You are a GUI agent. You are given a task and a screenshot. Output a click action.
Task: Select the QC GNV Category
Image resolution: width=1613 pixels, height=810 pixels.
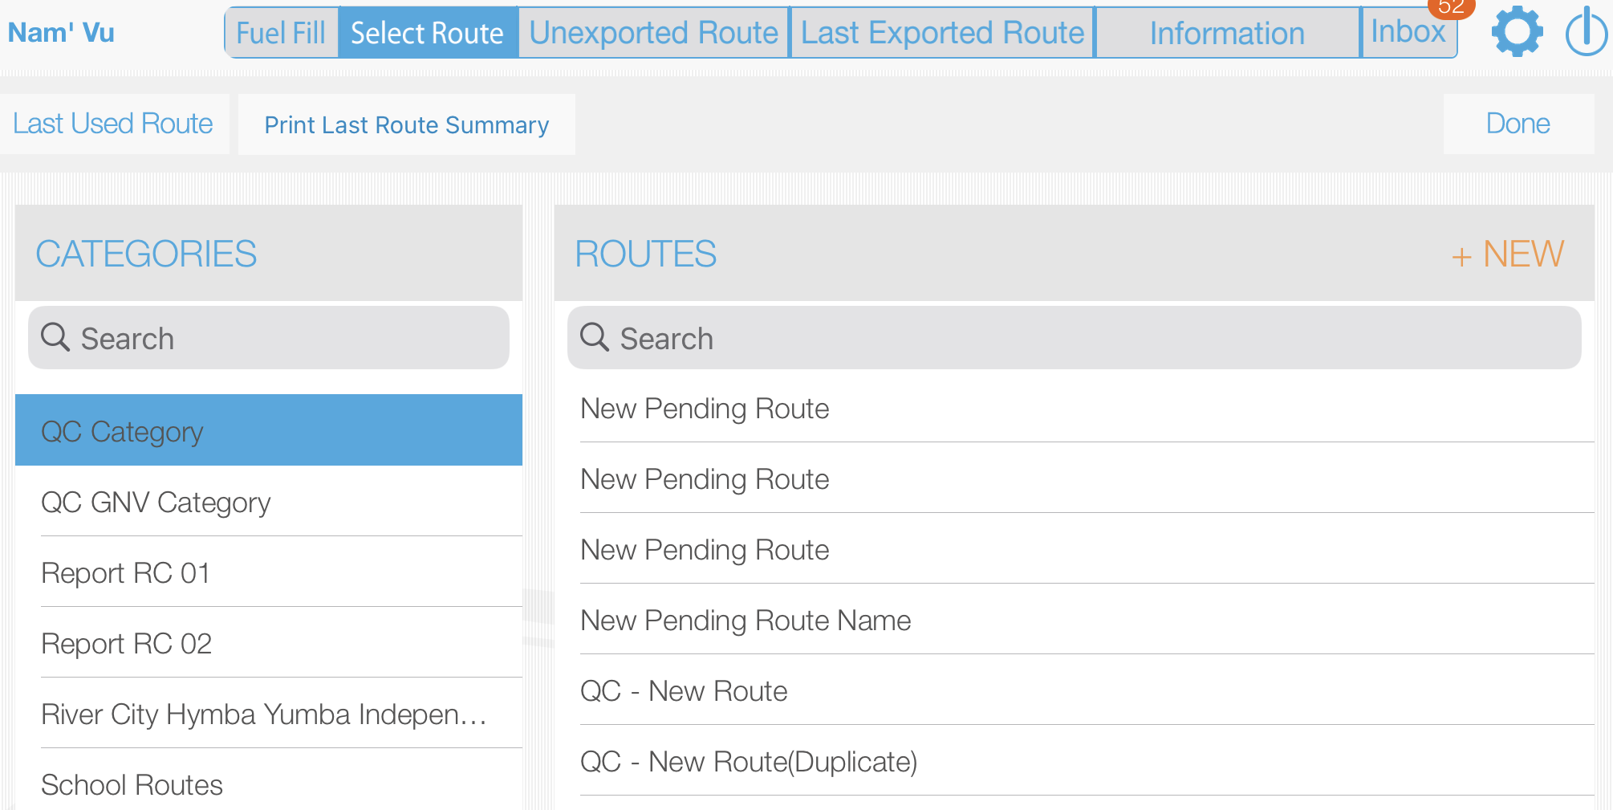[156, 503]
